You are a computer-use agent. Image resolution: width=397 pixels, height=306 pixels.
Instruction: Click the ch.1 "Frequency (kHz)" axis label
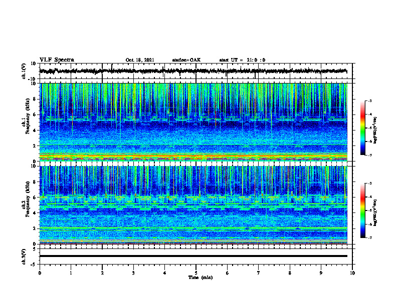click(28, 116)
